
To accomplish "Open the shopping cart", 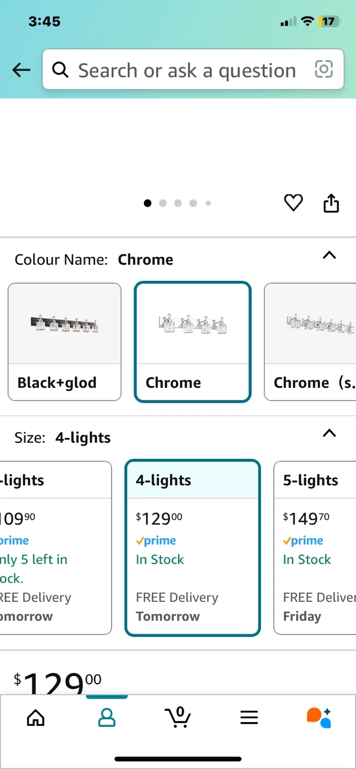I will (x=178, y=717).
